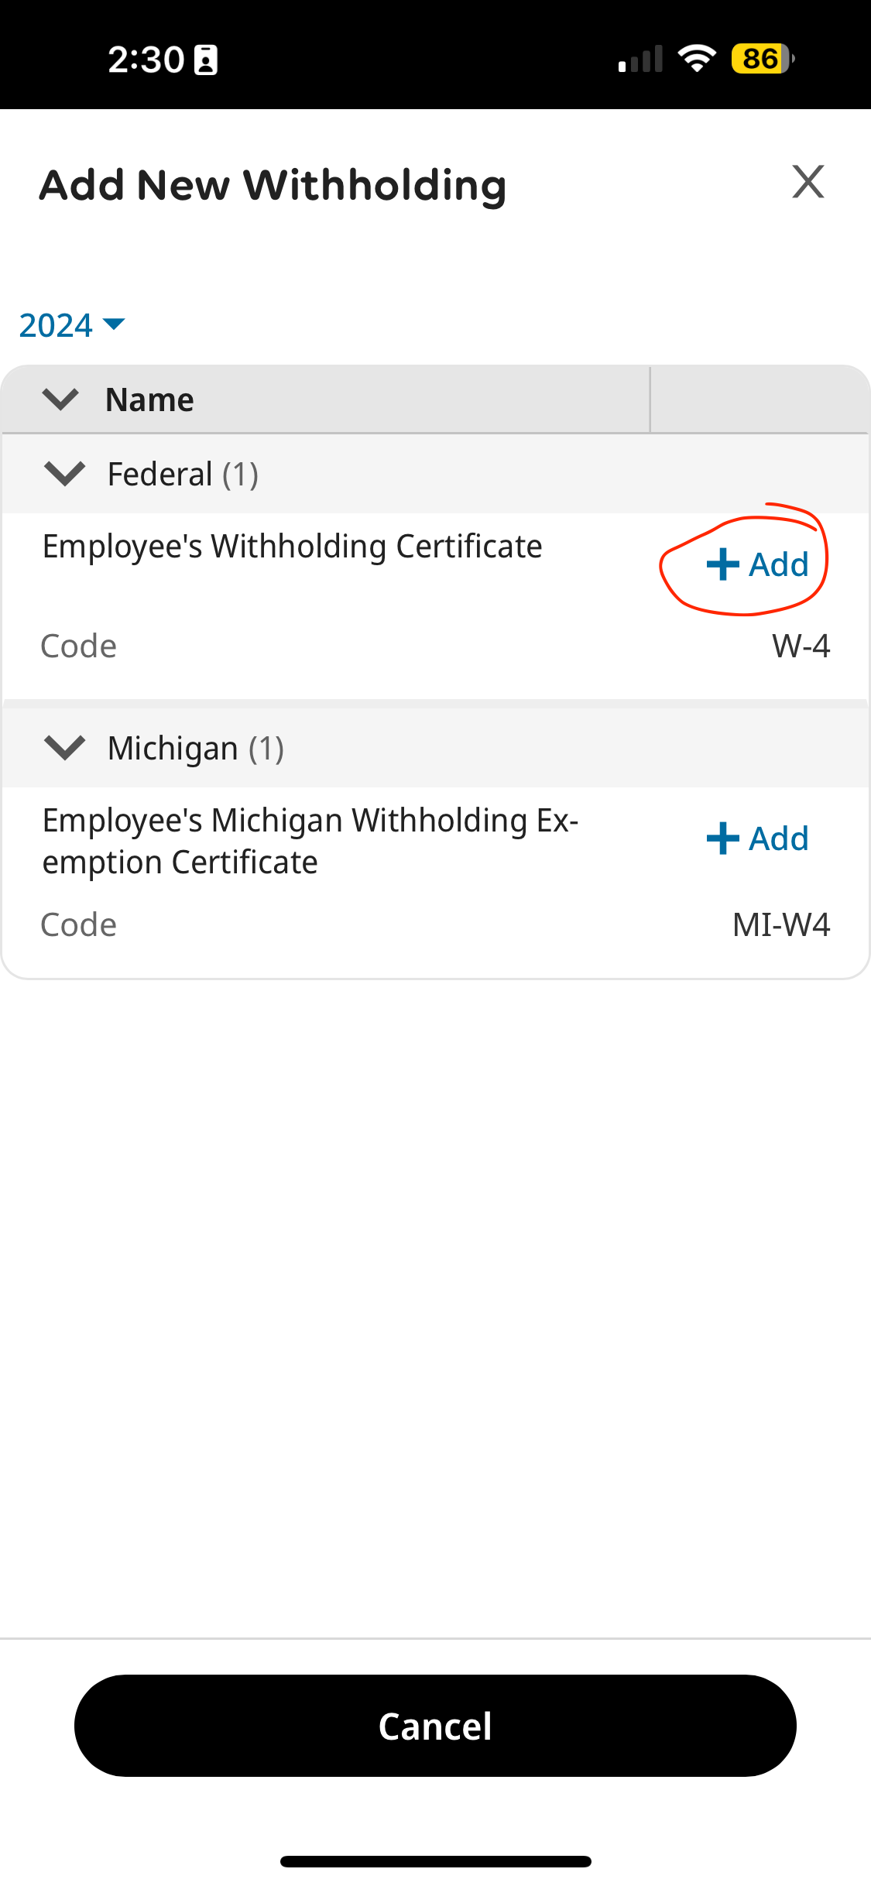The height and width of the screenshot is (1886, 871).
Task: Click the plus icon for Michigan MI-W4
Action: (x=723, y=838)
